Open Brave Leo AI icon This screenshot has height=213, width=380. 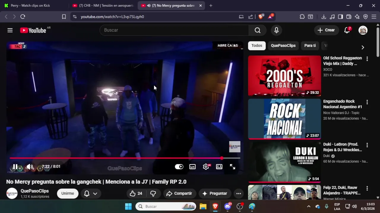357,17
